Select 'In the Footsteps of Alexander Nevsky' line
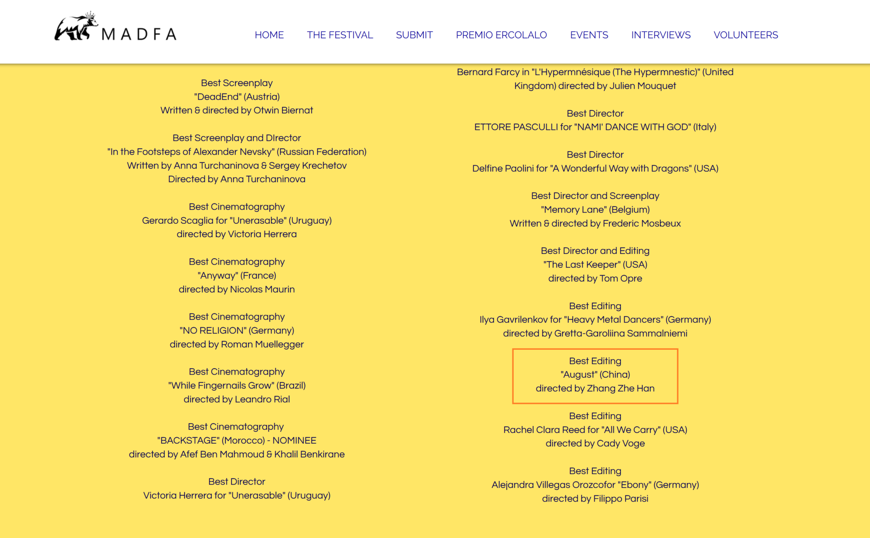This screenshot has width=870, height=538. 237,152
